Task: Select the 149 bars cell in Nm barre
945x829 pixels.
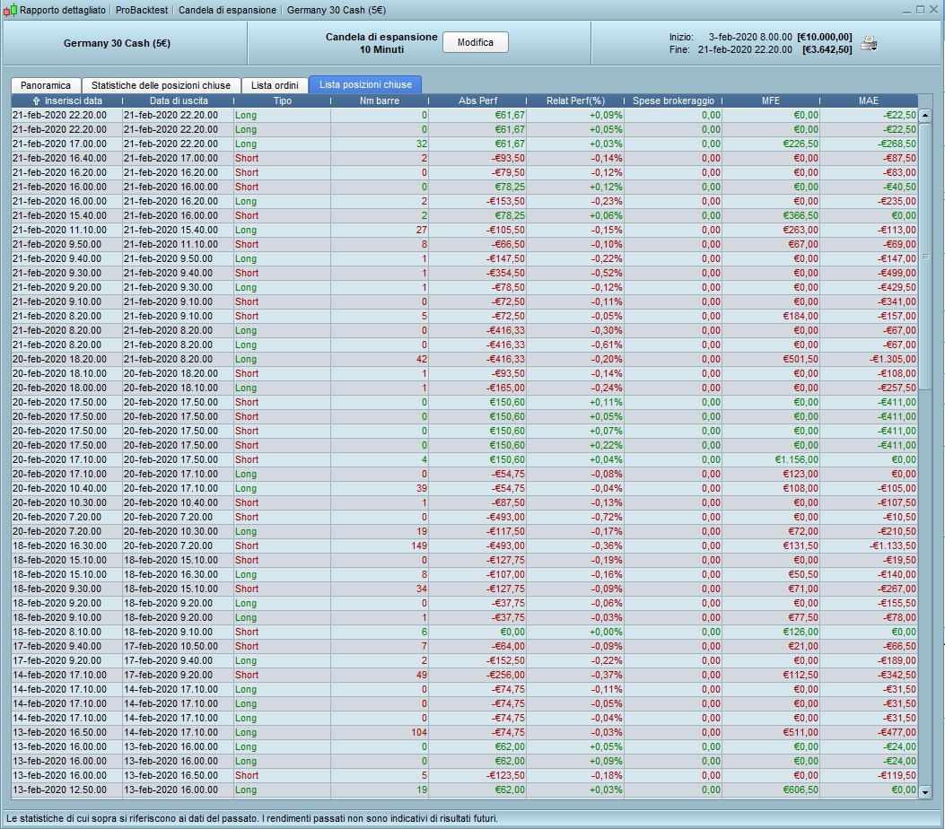Action: pyautogui.click(x=380, y=545)
